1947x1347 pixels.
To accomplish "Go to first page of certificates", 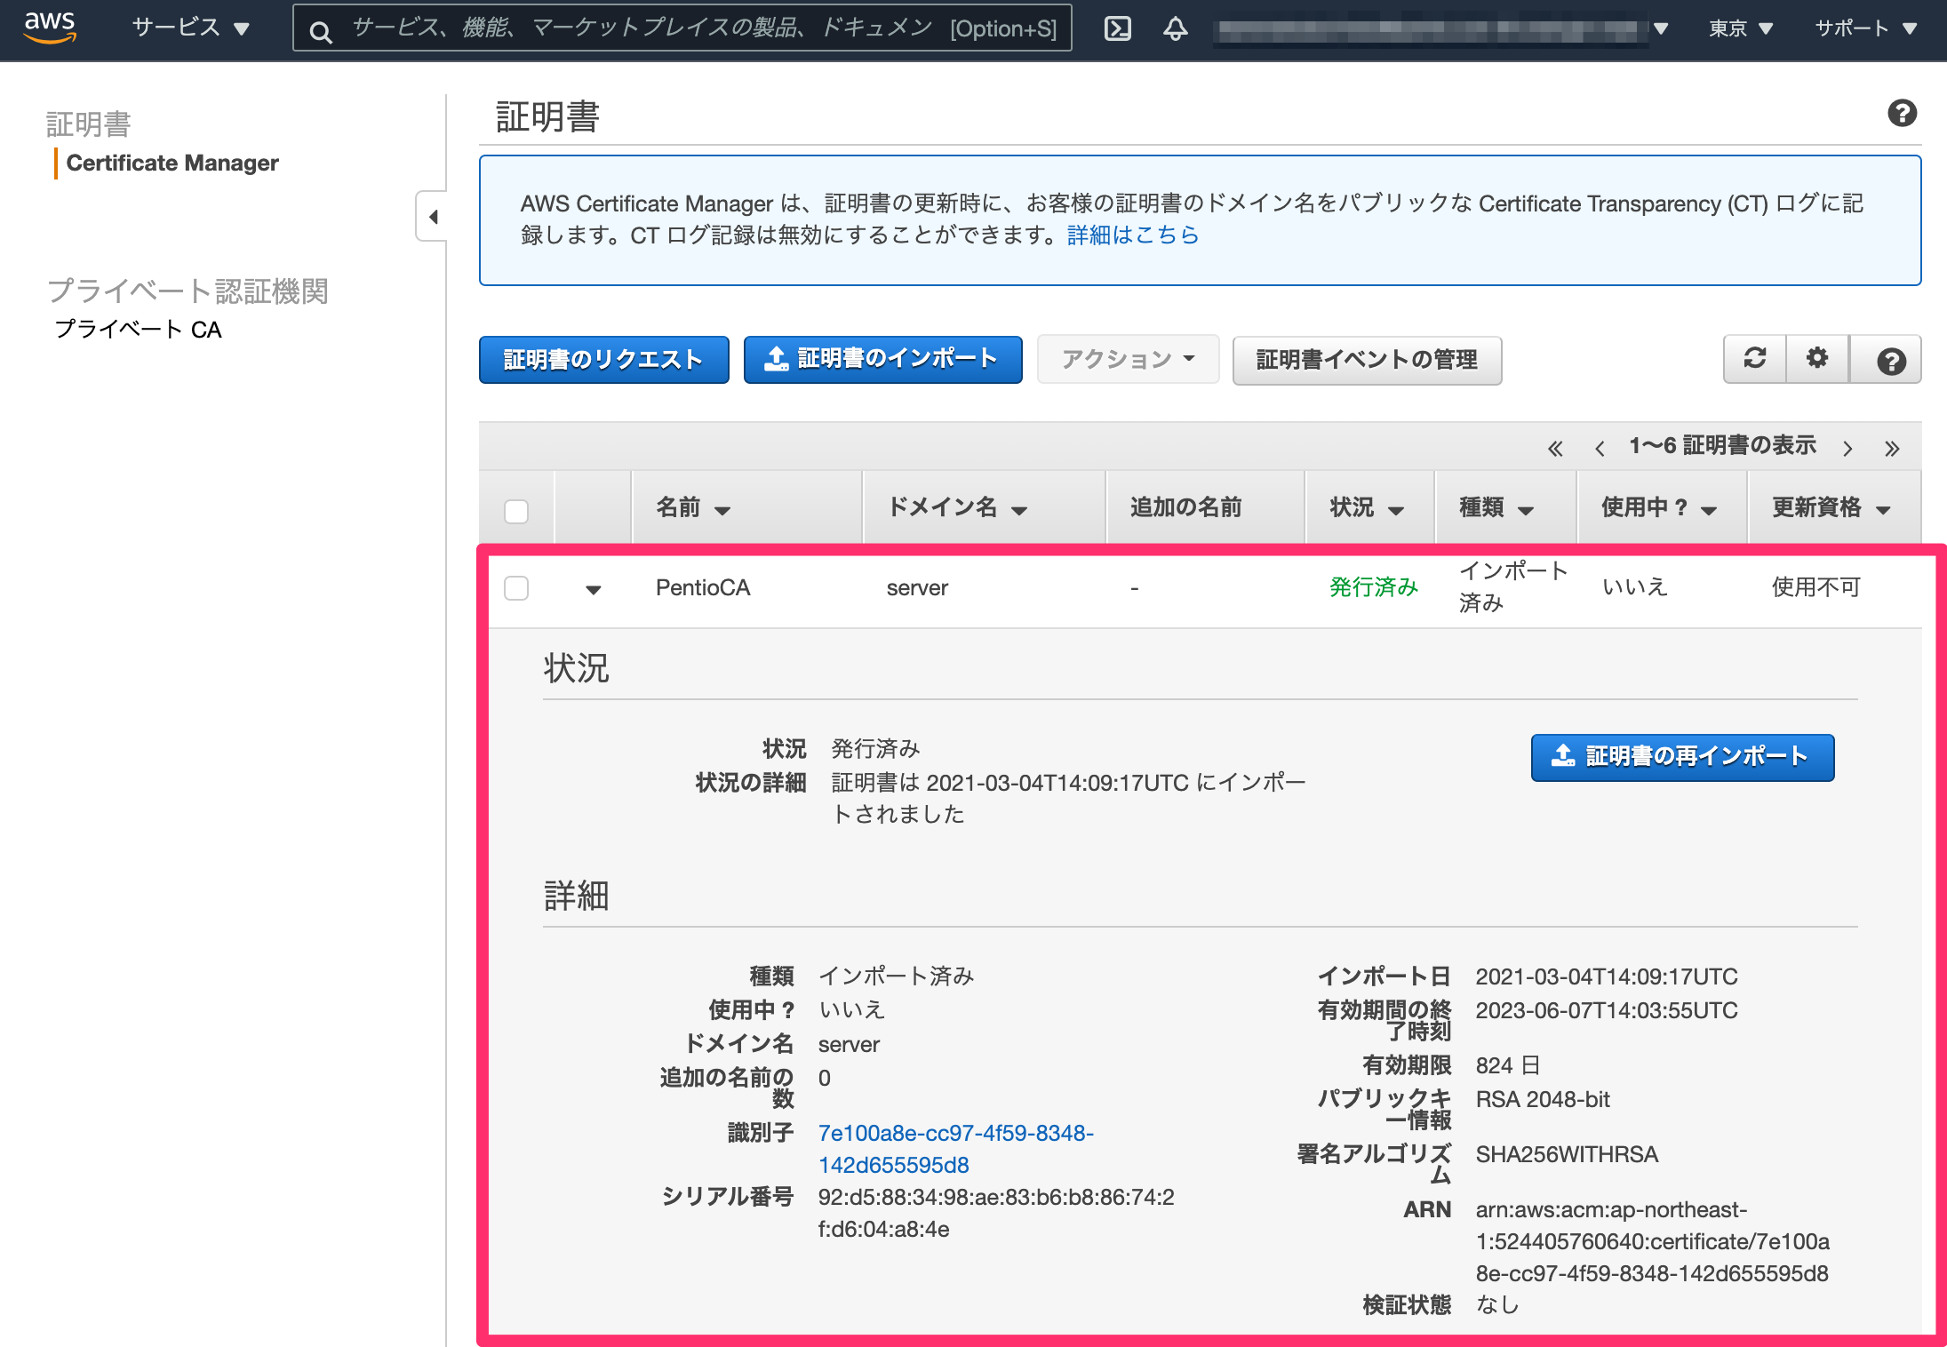I will tap(1555, 448).
